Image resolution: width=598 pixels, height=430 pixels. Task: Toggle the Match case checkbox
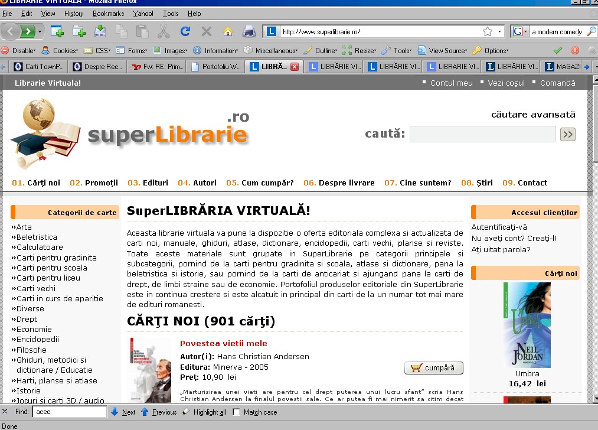[237, 412]
